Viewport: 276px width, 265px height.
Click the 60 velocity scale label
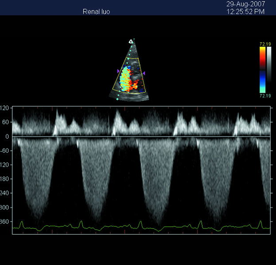click(x=6, y=122)
